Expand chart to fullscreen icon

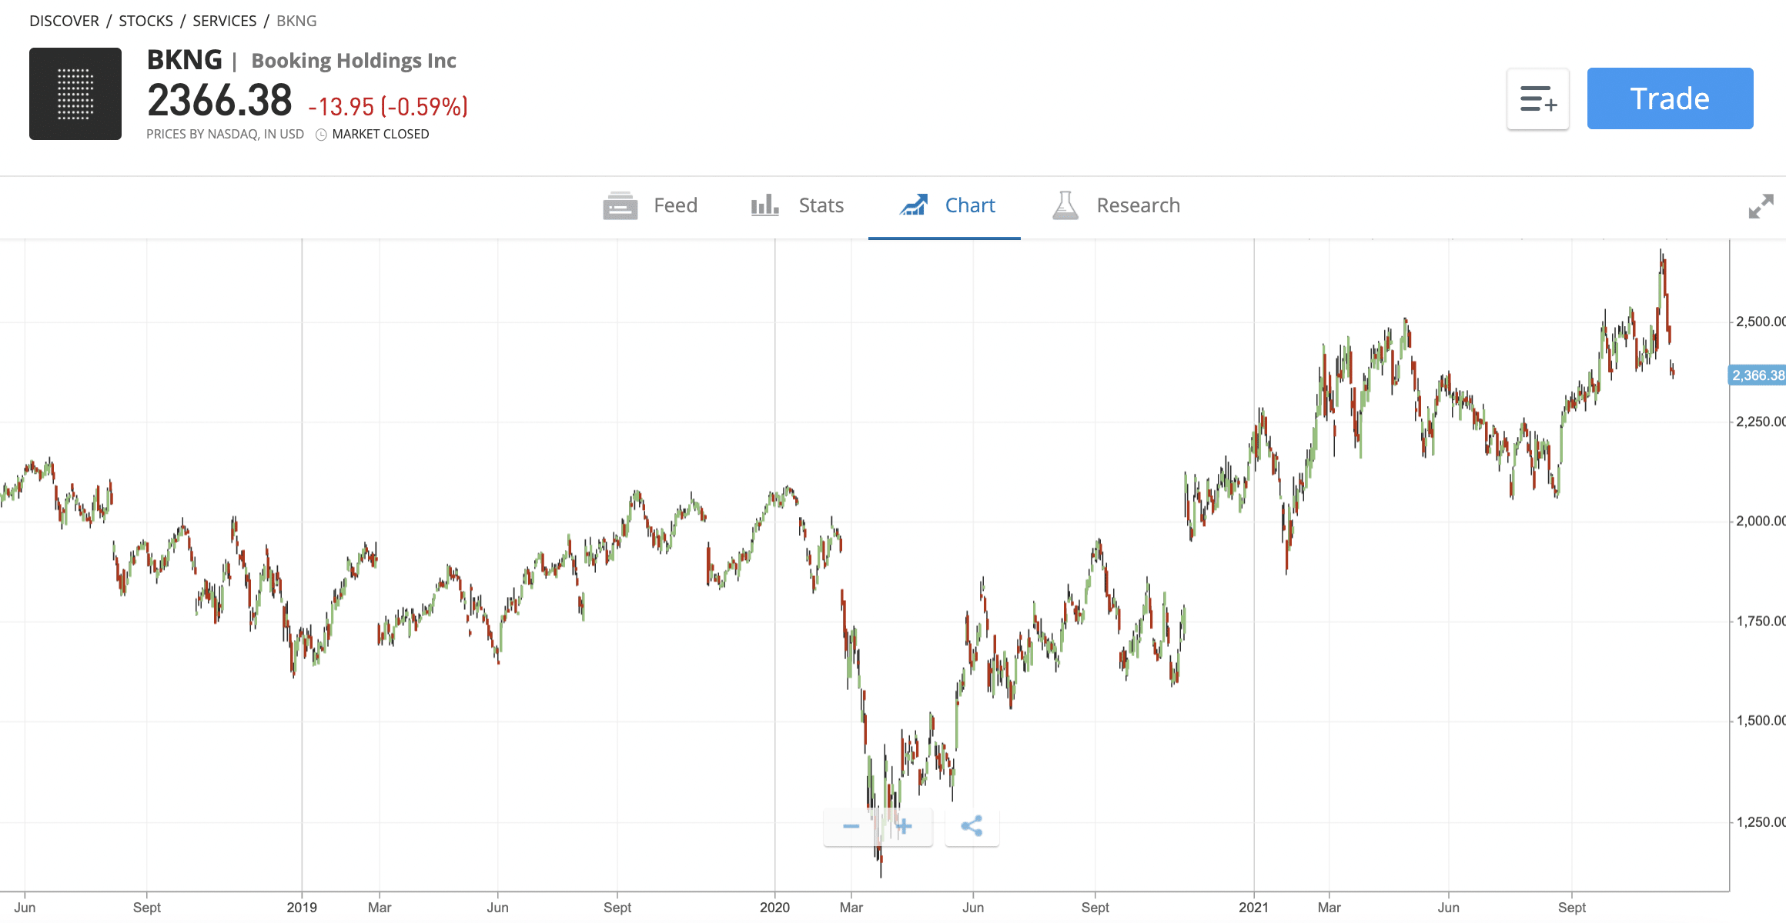click(1761, 206)
